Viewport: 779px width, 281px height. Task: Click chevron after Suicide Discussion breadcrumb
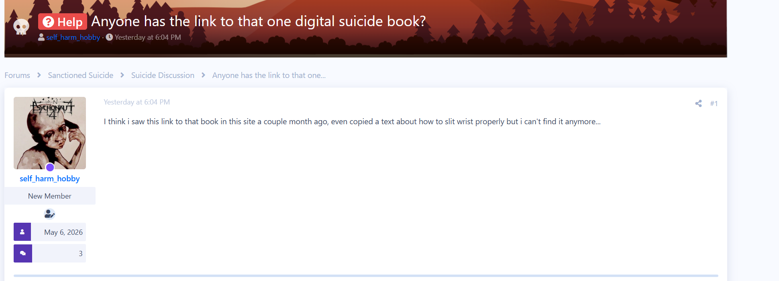coord(203,75)
